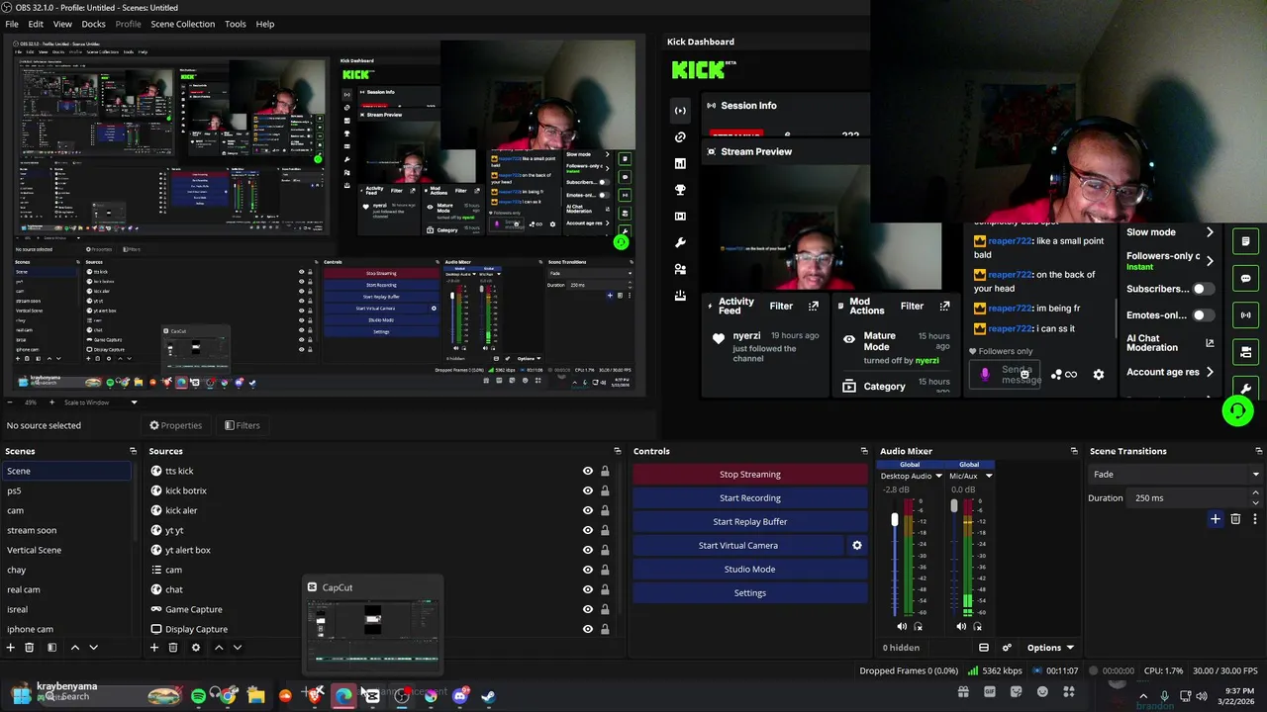Open the preview Scale to Window dropdown
This screenshot has width=1267, height=712.
pyautogui.click(x=101, y=402)
